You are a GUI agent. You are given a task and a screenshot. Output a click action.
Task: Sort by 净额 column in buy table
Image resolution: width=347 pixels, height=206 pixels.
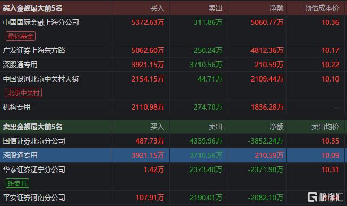click(x=276, y=8)
